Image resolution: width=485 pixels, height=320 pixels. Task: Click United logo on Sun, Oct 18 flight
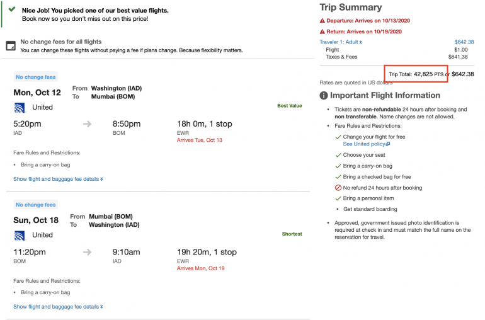point(19,235)
